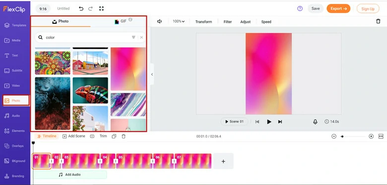This screenshot has height=185, width=387.
Task: Click the redo arrow icon
Action: (90, 8)
